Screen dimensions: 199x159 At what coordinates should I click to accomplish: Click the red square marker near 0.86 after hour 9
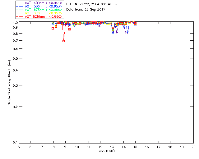point(69,29)
